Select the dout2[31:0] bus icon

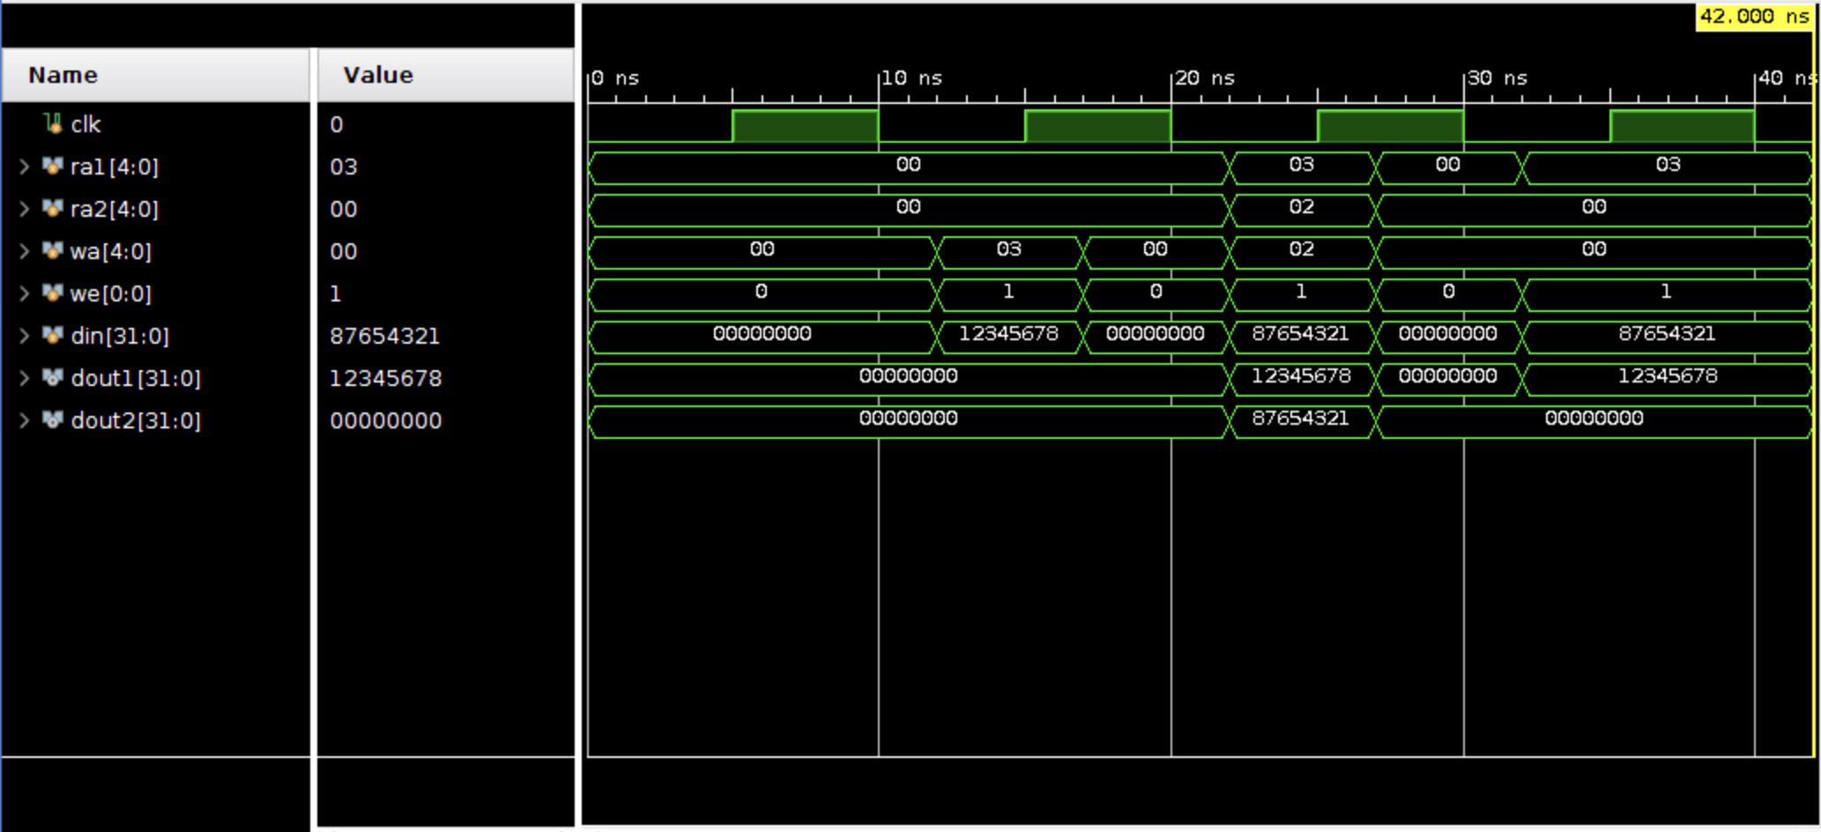point(53,420)
